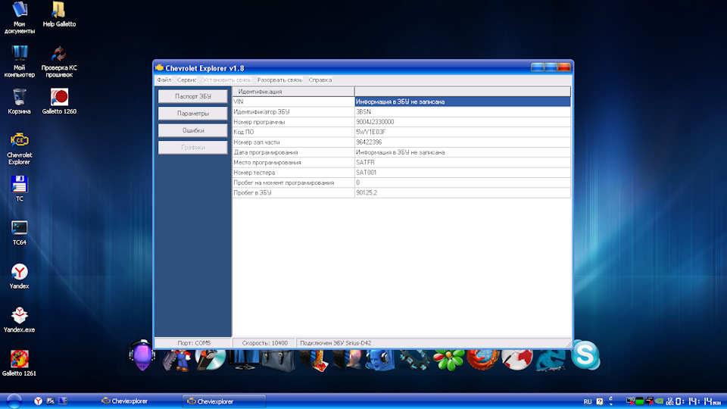Viewport: 727px width, 409px height.
Task: Click the Параметры button
Action: pyautogui.click(x=193, y=113)
